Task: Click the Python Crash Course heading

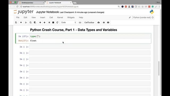Action: coord(74,30)
